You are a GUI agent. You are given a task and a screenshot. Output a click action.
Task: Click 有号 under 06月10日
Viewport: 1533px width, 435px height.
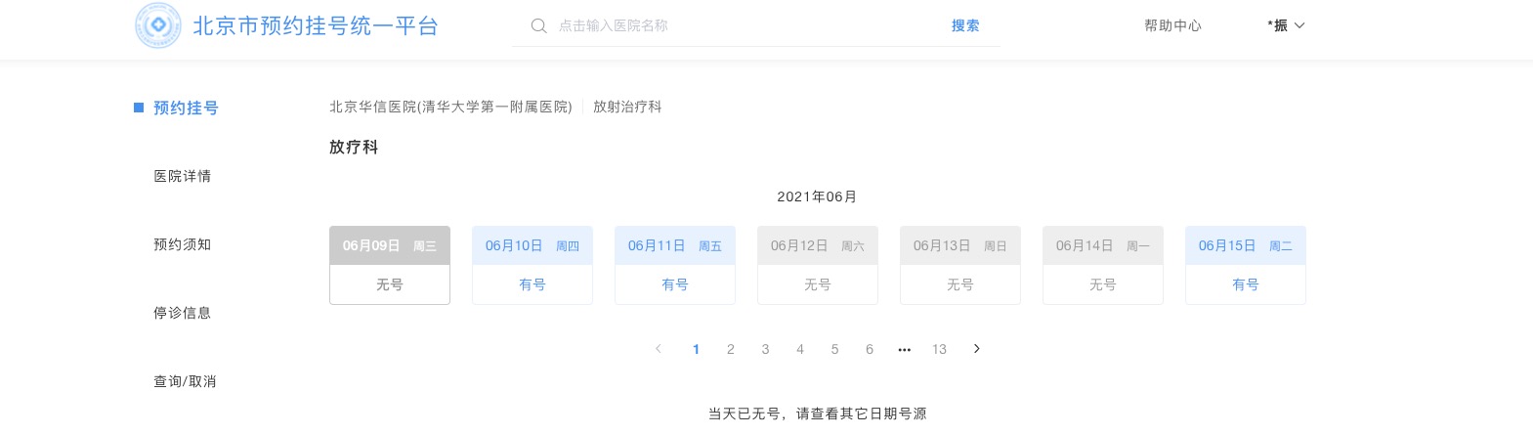[x=532, y=284]
